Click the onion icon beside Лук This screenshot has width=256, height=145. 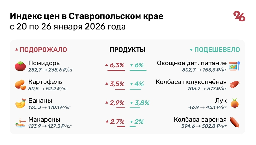click(x=235, y=103)
